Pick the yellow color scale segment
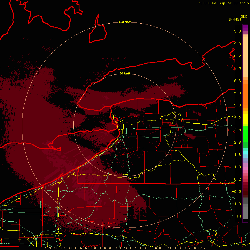 click(x=245, y=119)
